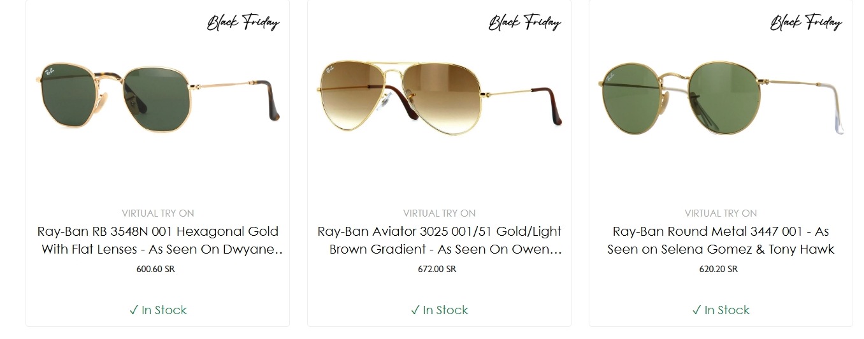Click Virtual Try On for Round Metal sunglasses
The width and height of the screenshot is (864, 339).
pyautogui.click(x=721, y=213)
